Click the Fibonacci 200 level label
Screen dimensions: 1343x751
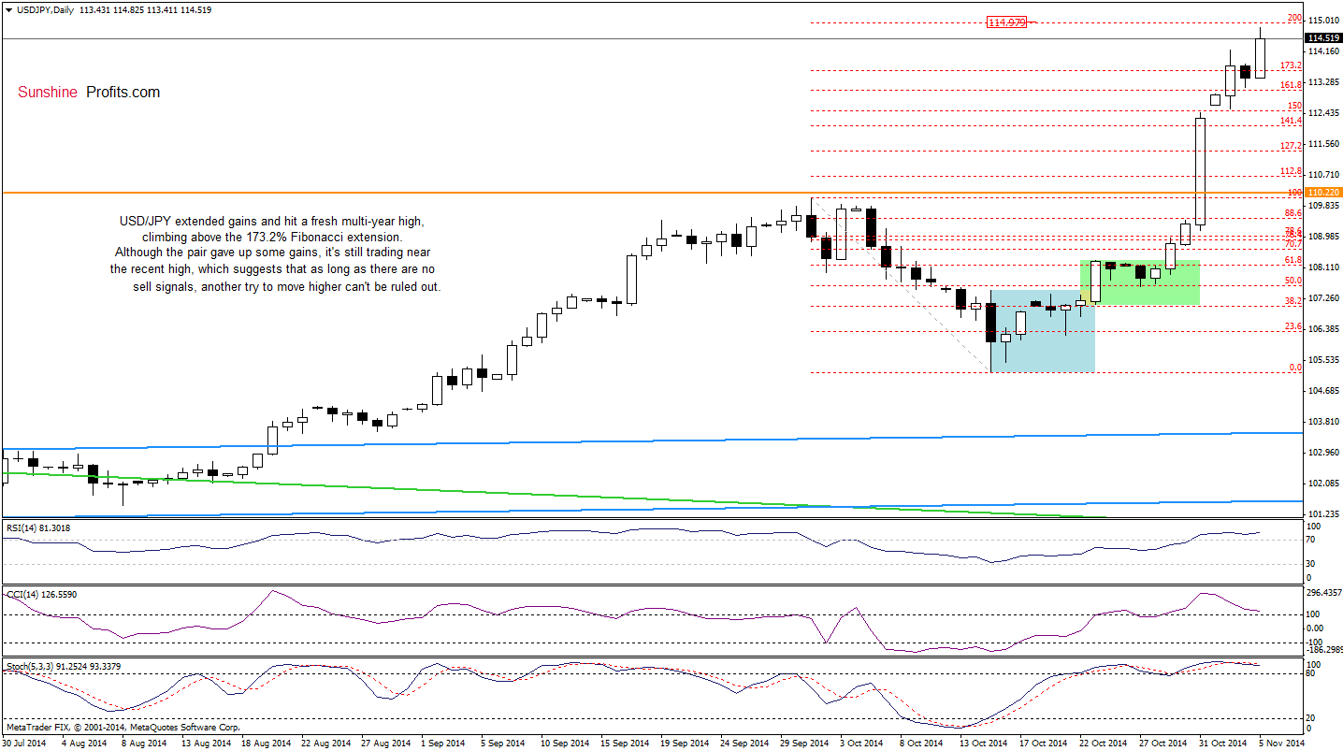click(1294, 18)
